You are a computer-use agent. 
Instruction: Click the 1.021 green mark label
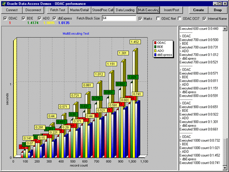coord(133,77)
